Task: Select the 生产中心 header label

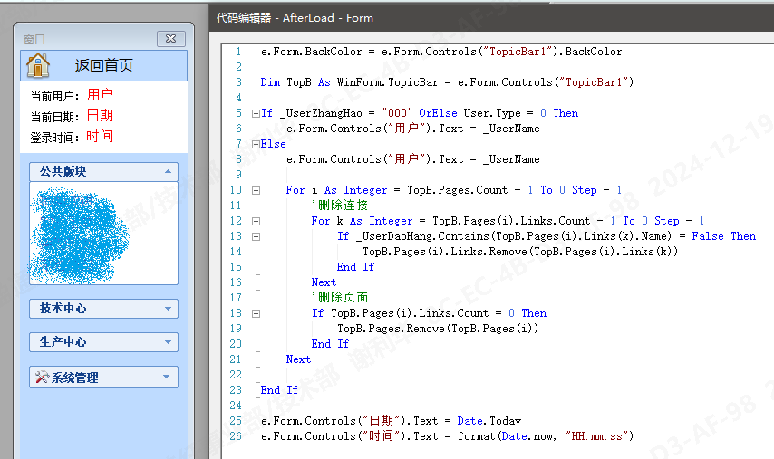Action: tap(63, 342)
